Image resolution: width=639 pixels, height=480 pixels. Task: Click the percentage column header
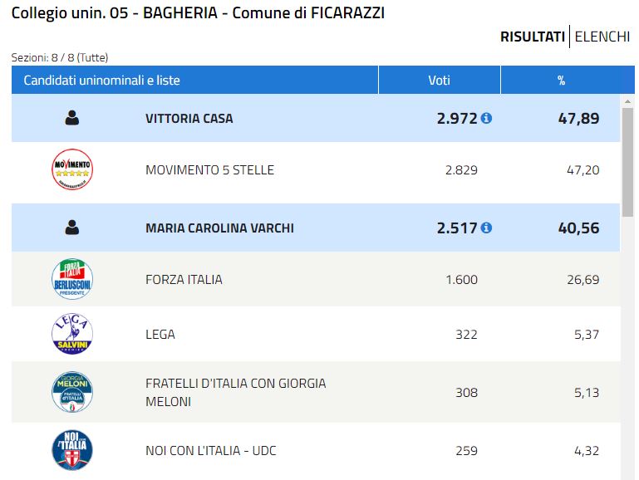pyautogui.click(x=562, y=81)
